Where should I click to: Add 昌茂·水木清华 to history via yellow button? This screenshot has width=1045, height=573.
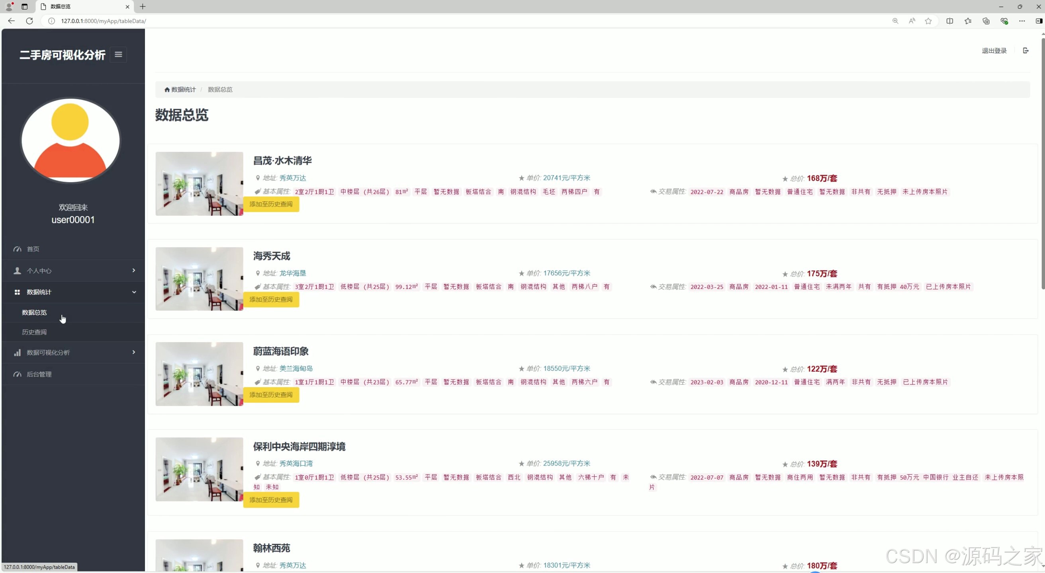(x=270, y=204)
